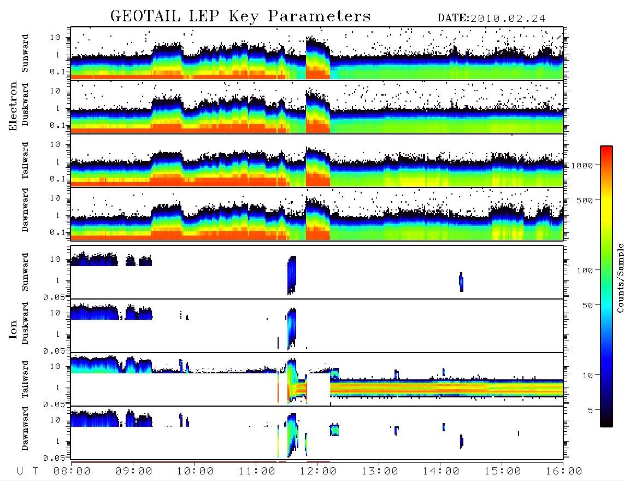The height and width of the screenshot is (481, 624).
Task: Select the Electron 'Sunward' panel label
Action: [x=25, y=54]
